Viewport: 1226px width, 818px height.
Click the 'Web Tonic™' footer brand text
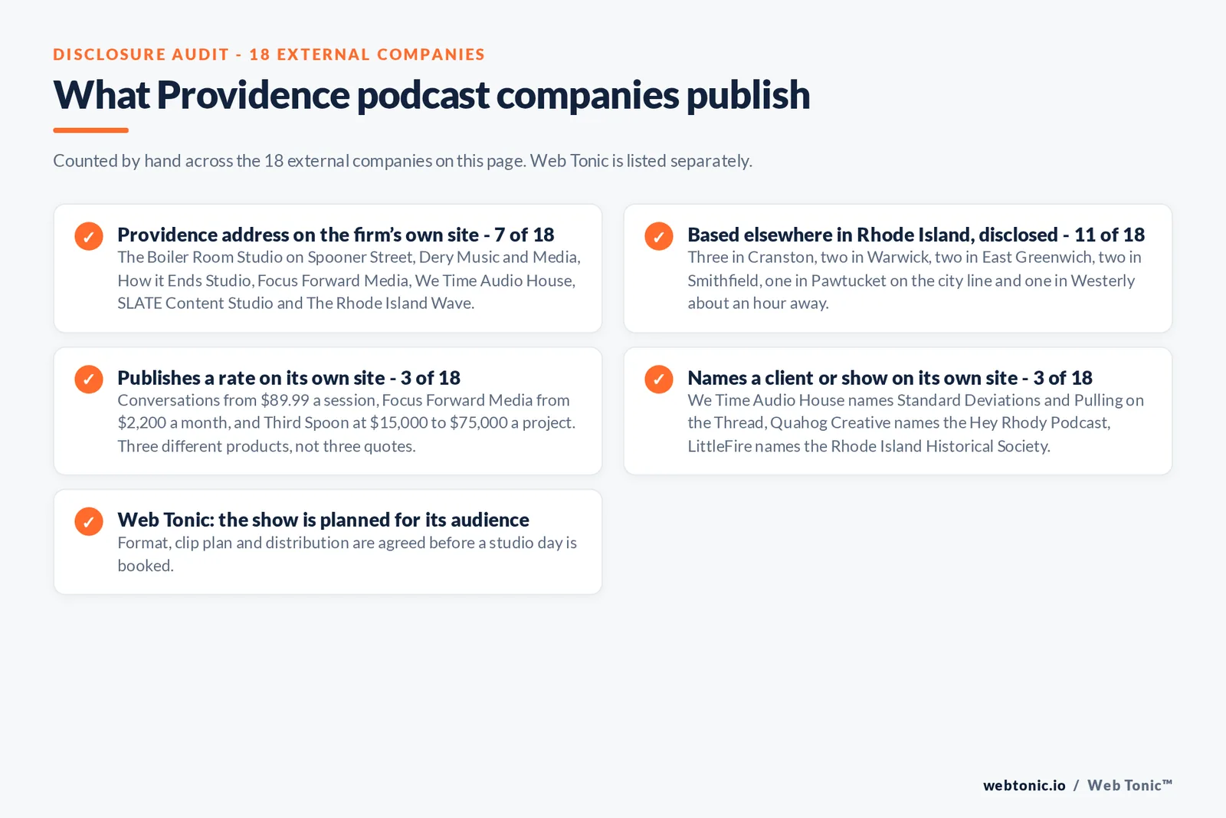pos(1130,785)
